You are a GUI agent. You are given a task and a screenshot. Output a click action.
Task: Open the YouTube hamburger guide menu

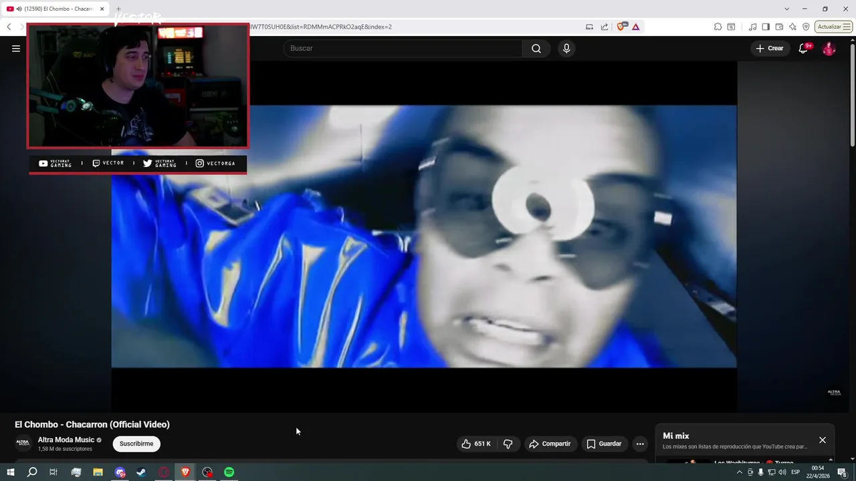16,48
